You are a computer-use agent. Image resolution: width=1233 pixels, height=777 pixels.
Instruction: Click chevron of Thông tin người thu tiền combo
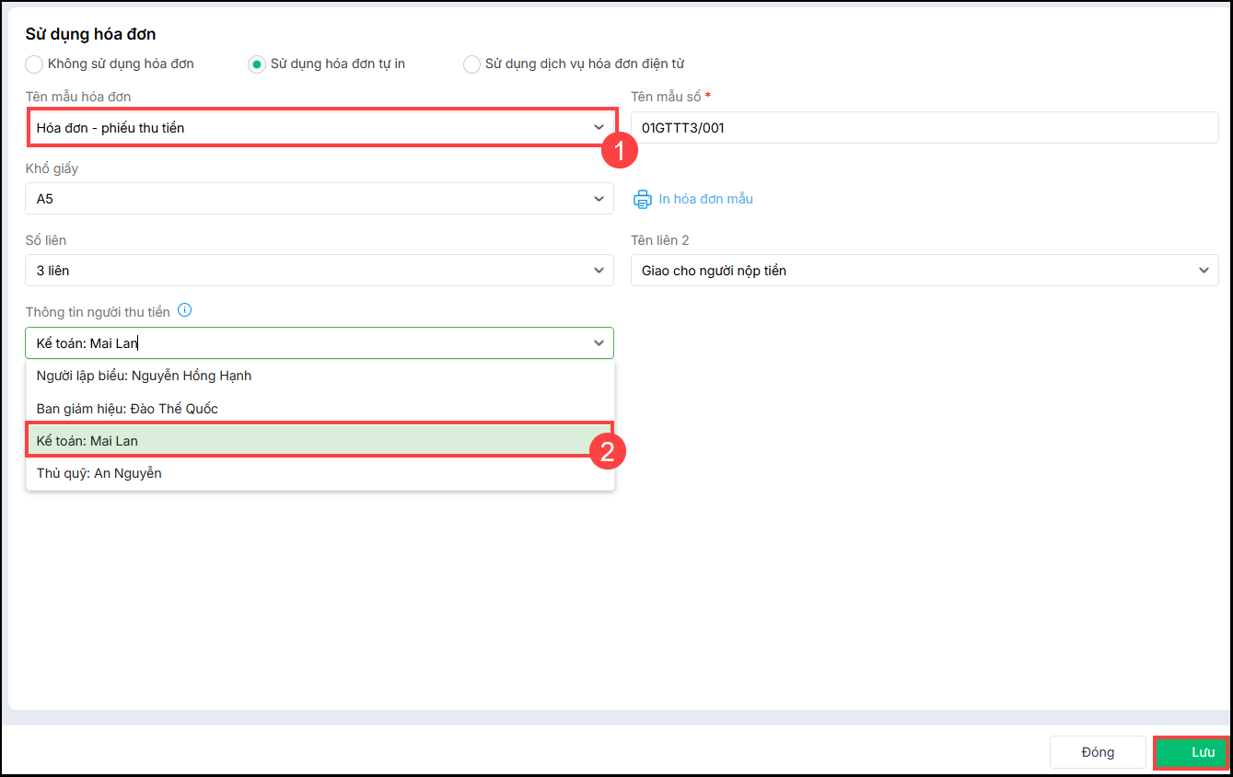point(599,343)
